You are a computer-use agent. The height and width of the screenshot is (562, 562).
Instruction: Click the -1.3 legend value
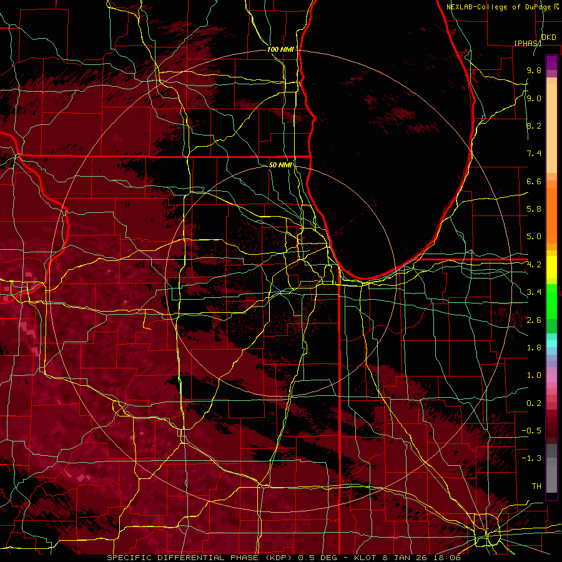point(531,458)
